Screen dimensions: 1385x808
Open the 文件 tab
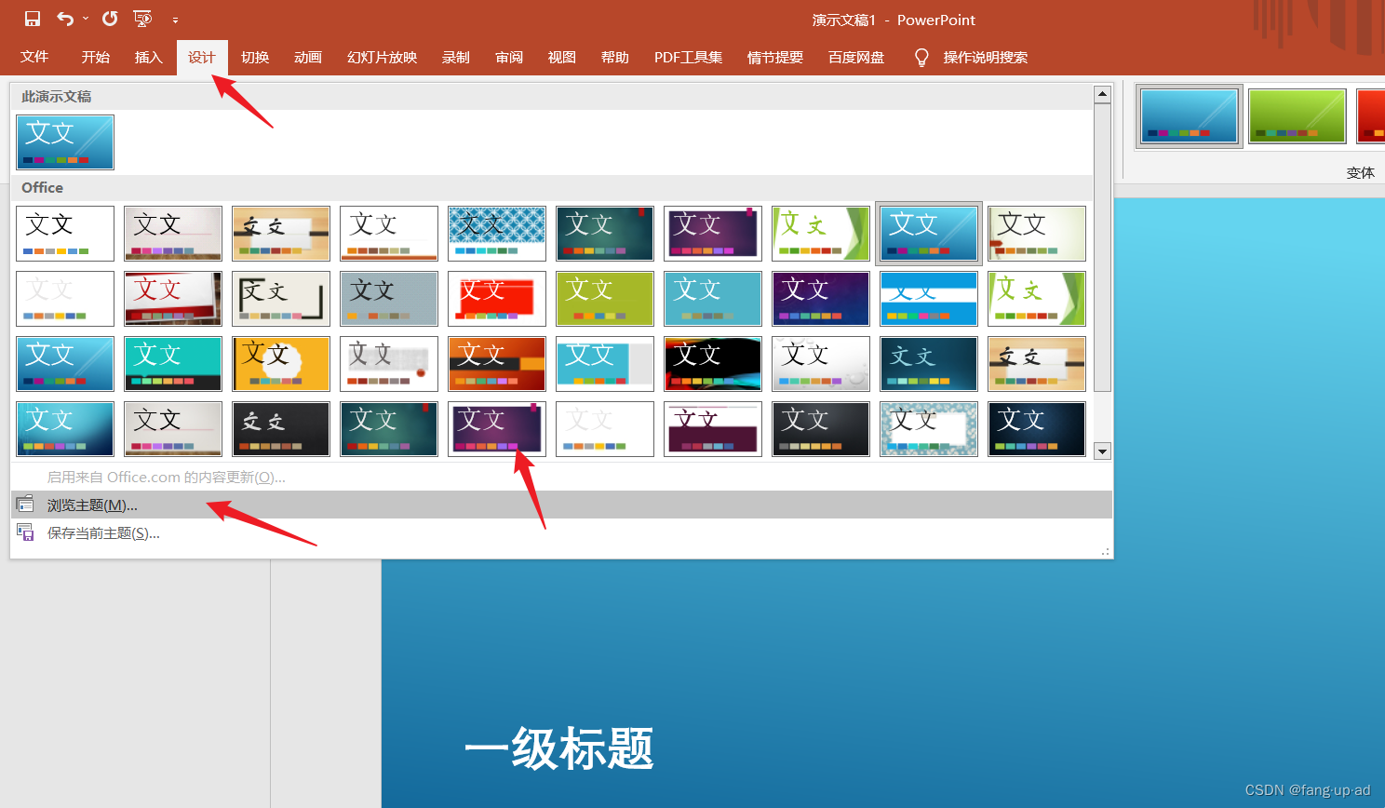pos(34,57)
